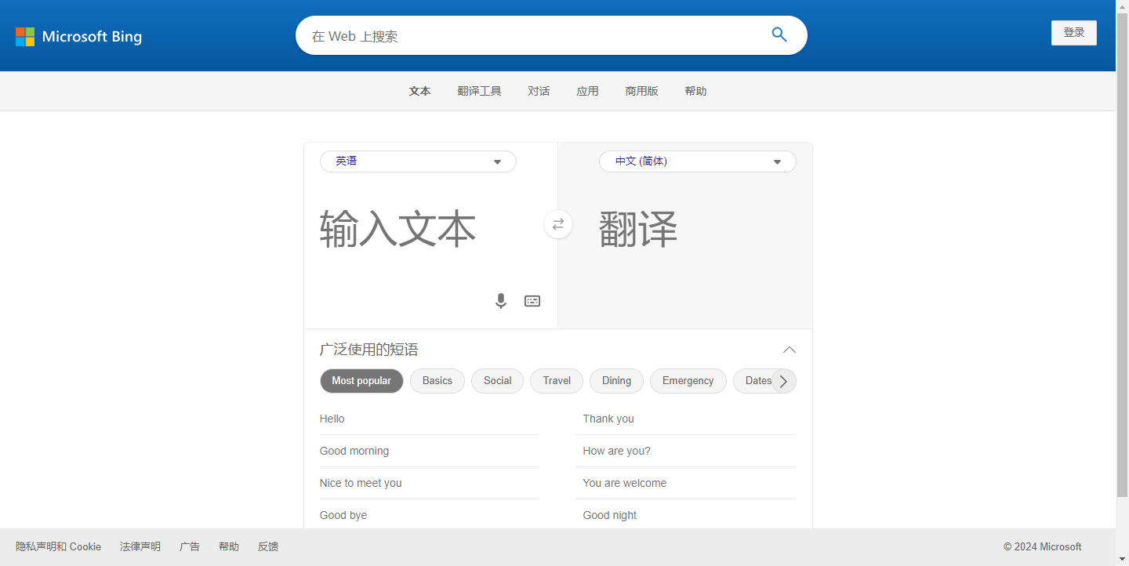The image size is (1129, 566).
Task: Open the 帮助 footer link
Action: (229, 547)
